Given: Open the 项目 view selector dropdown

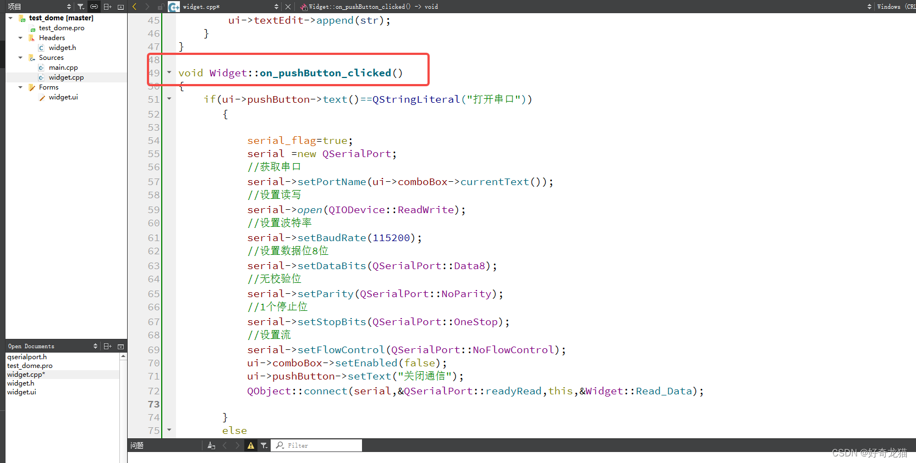Looking at the screenshot, I should click(x=69, y=7).
